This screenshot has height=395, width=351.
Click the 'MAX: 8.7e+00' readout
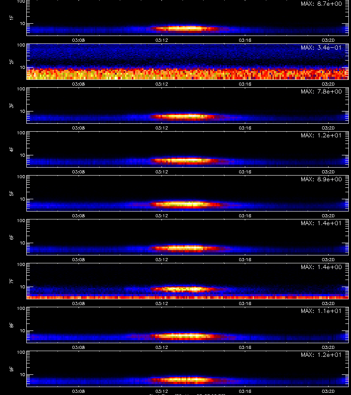(x=321, y=4)
